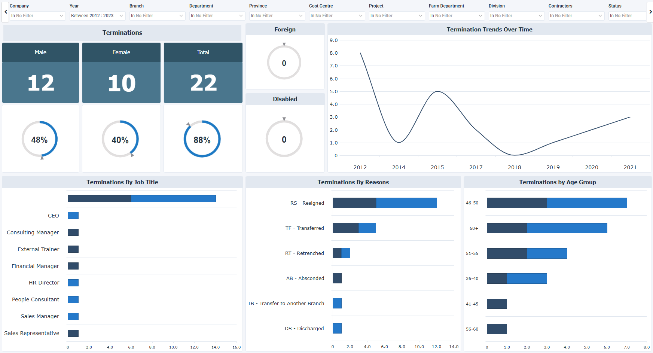
Task: Open the Farm Department filter dropdown
Action: click(x=457, y=16)
